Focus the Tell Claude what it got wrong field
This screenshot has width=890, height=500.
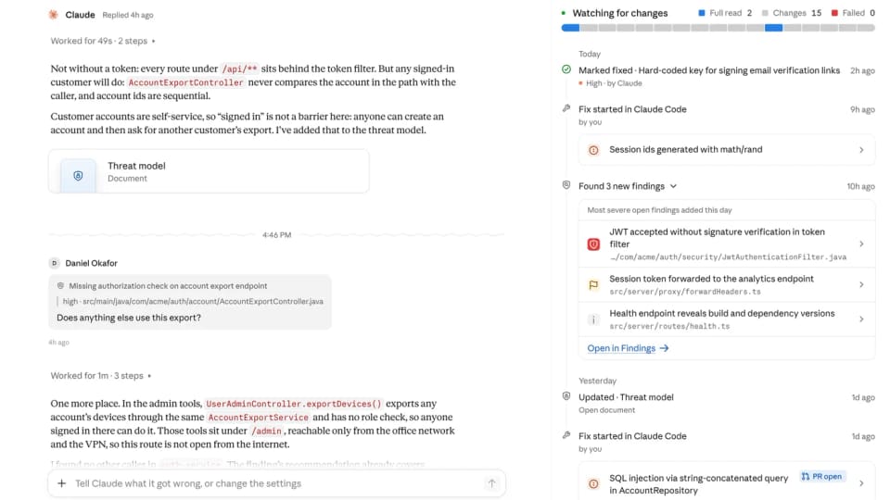click(x=276, y=483)
